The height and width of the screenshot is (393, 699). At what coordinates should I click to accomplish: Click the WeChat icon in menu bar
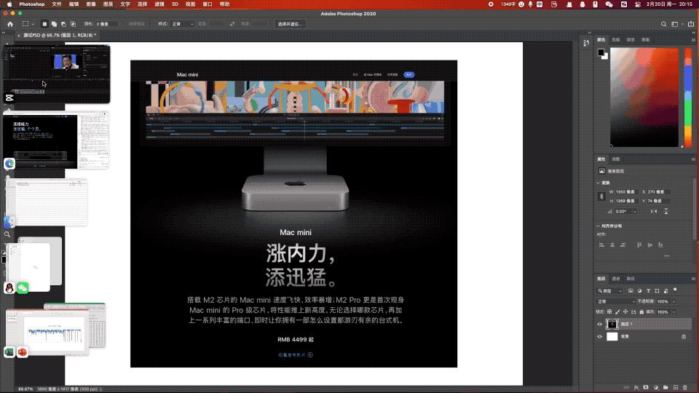(x=609, y=4)
